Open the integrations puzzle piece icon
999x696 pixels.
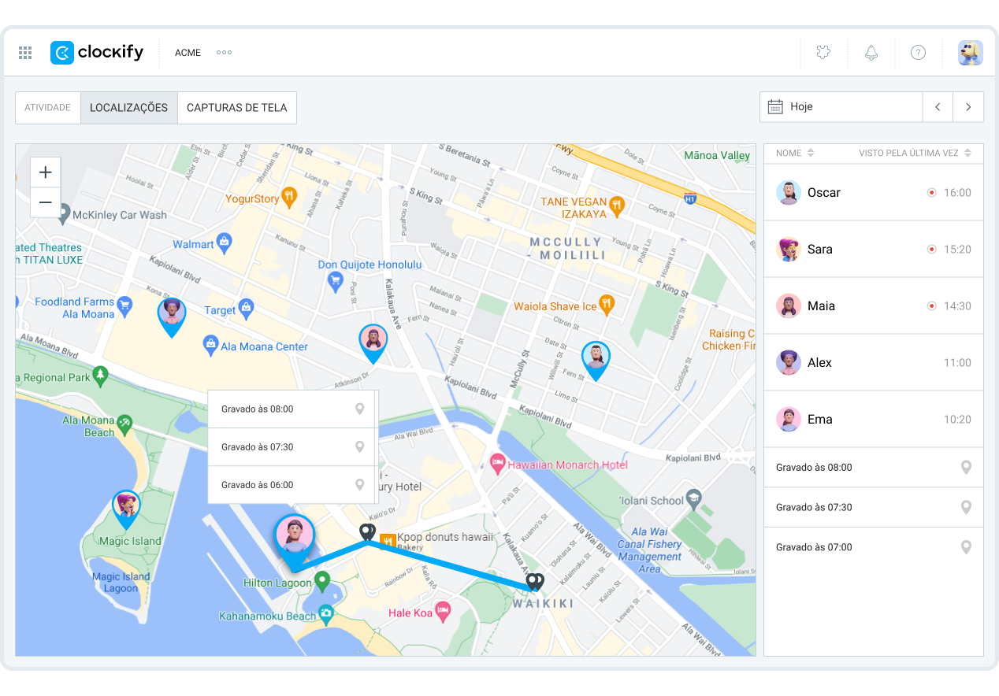(x=823, y=53)
